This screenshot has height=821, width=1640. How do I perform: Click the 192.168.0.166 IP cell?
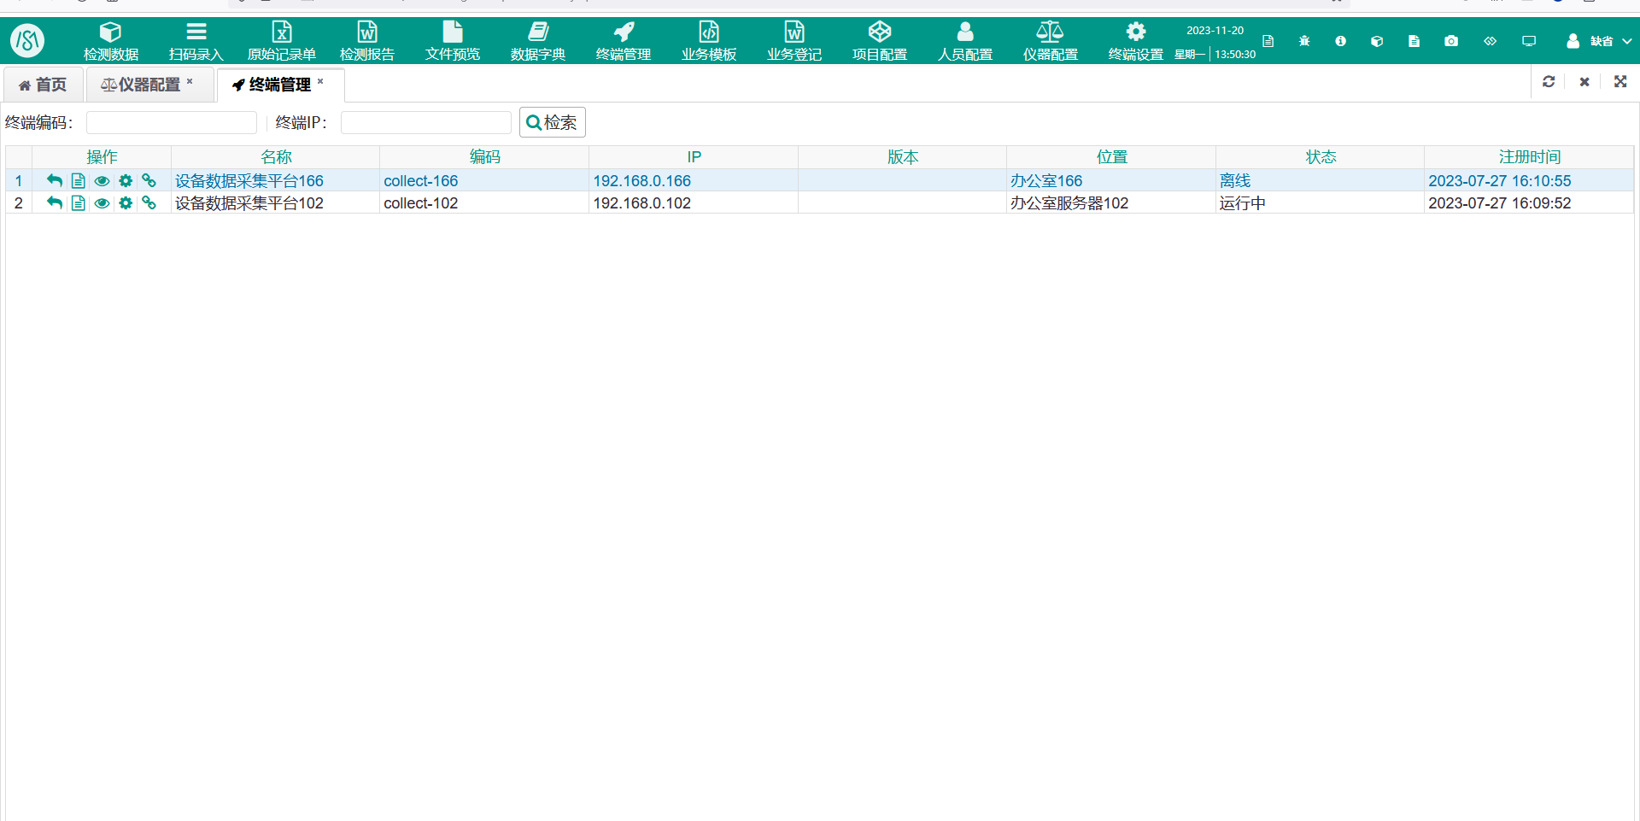coord(694,180)
